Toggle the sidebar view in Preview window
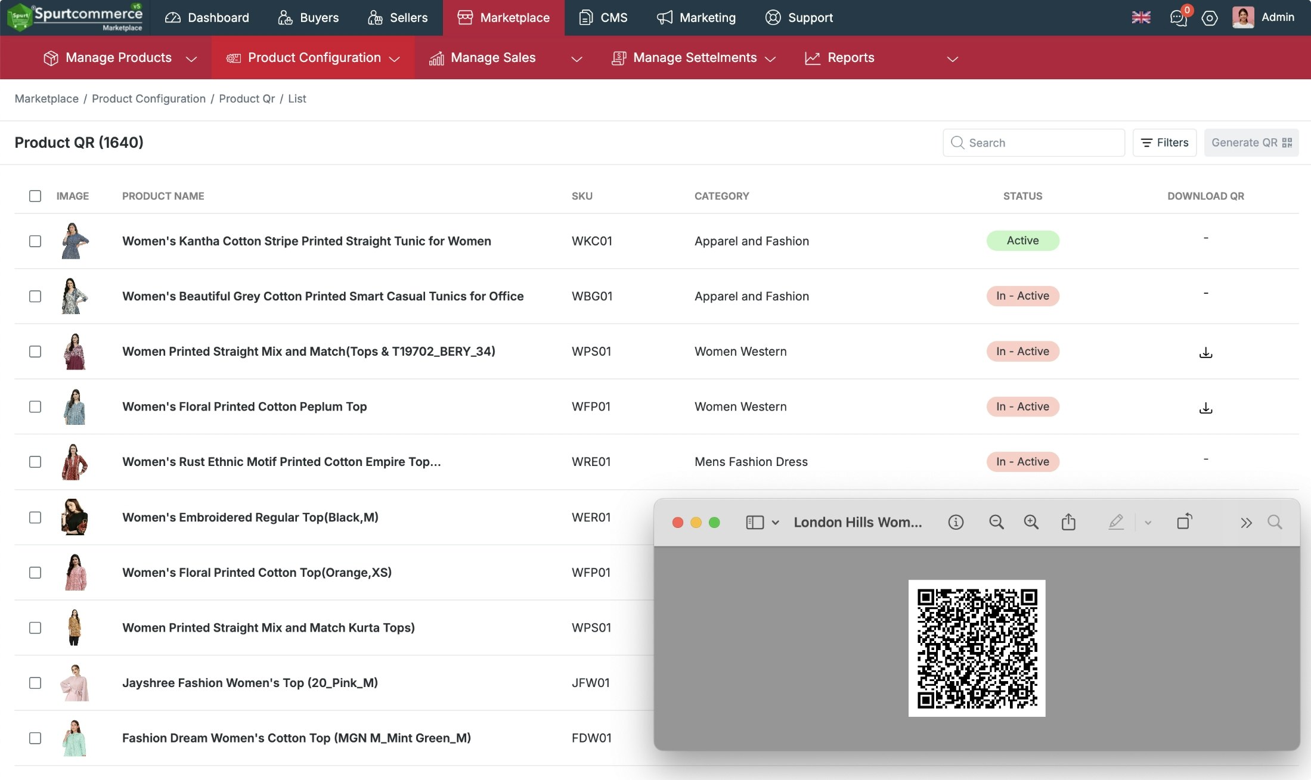1311x780 pixels. coord(755,523)
